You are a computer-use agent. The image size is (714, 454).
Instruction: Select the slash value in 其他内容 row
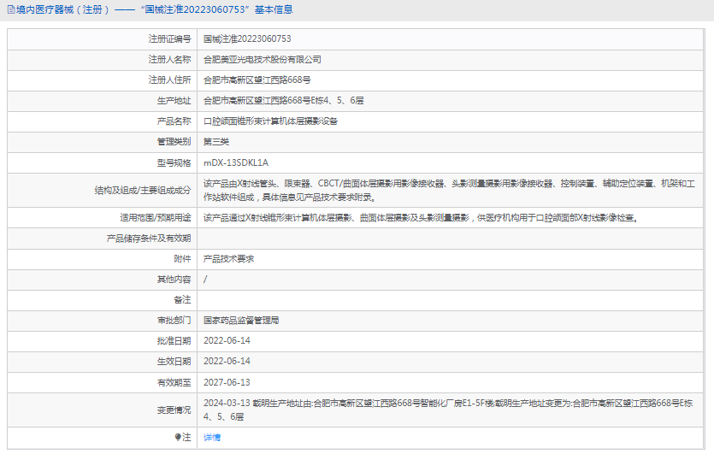click(x=205, y=280)
